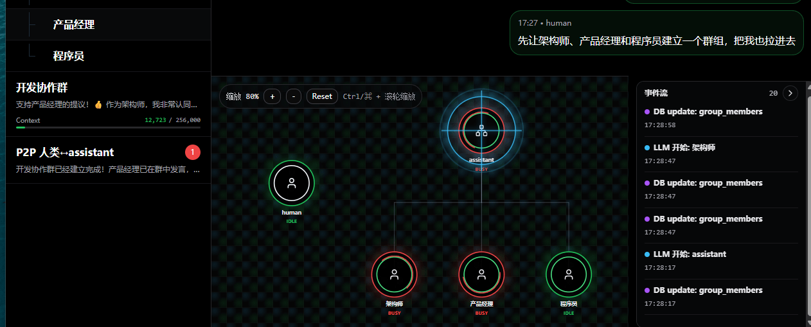Select the human node icon

pyautogui.click(x=291, y=183)
